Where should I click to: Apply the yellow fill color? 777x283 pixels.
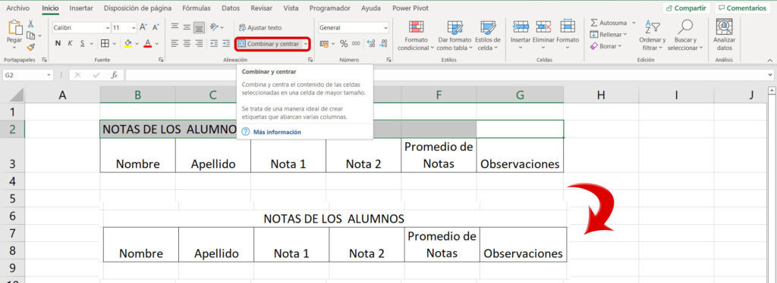pos(127,43)
